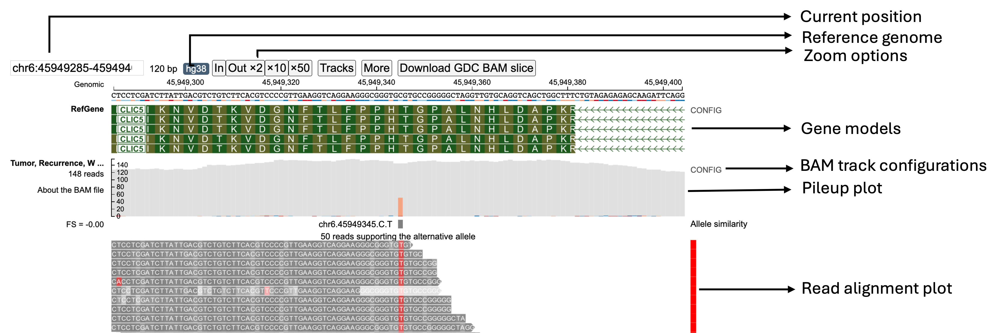Screen dimensions: 999x333
Task: Click the orange variant coverage bar
Action: (400, 207)
